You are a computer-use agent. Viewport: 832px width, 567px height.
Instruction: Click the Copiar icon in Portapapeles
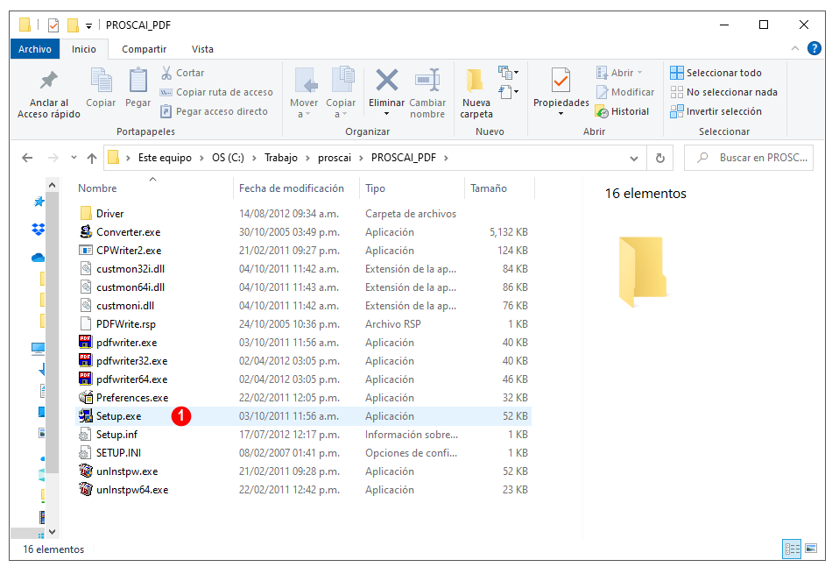(x=101, y=80)
